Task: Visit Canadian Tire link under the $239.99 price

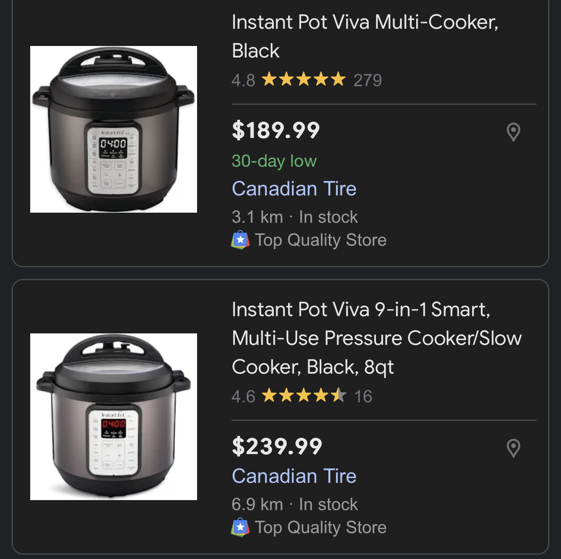Action: [x=294, y=476]
